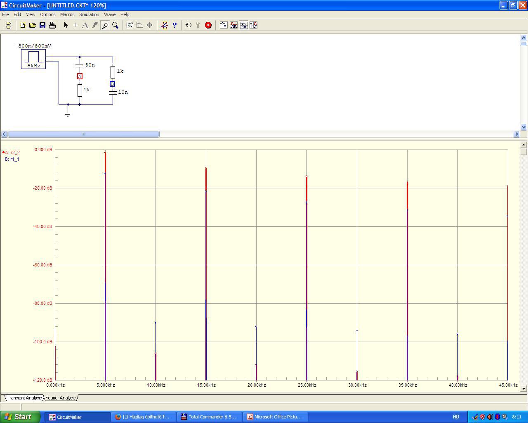528x423 pixels.
Task: Click the blue question mark help icon
Action: point(174,25)
